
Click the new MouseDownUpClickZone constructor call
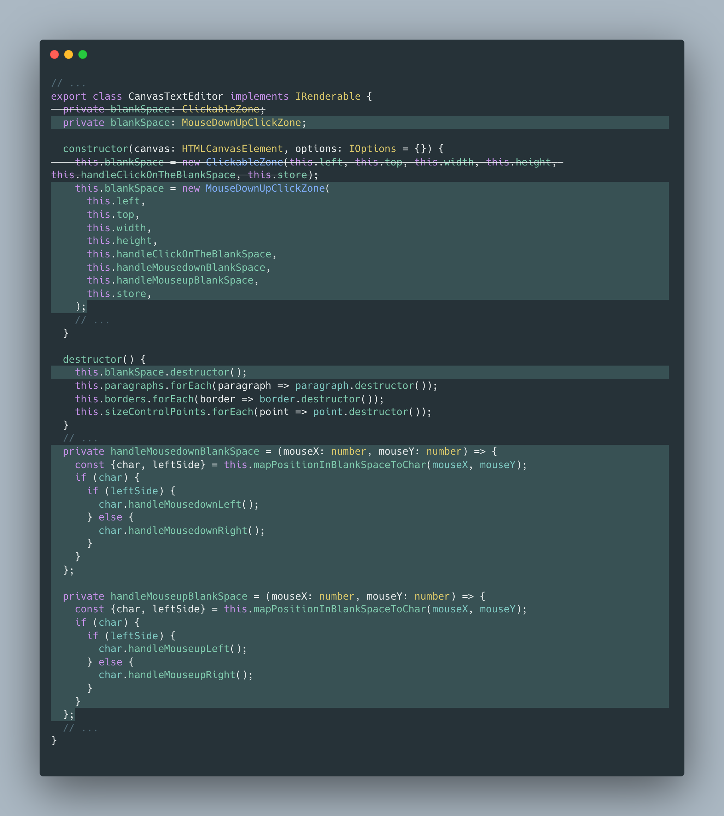[x=265, y=188]
